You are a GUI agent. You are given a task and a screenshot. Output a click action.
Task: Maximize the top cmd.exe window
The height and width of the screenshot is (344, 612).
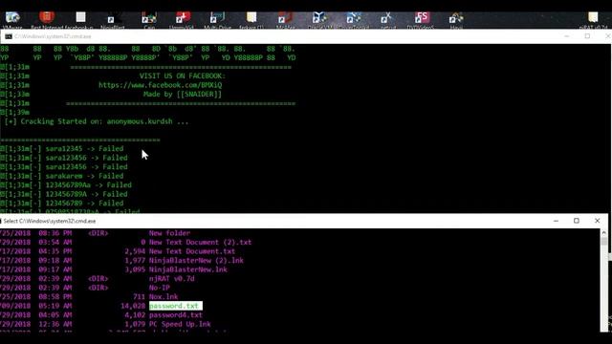pos(587,36)
